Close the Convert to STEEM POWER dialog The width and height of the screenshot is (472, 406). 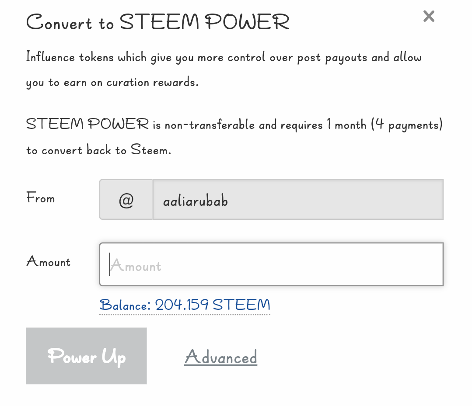click(x=429, y=17)
